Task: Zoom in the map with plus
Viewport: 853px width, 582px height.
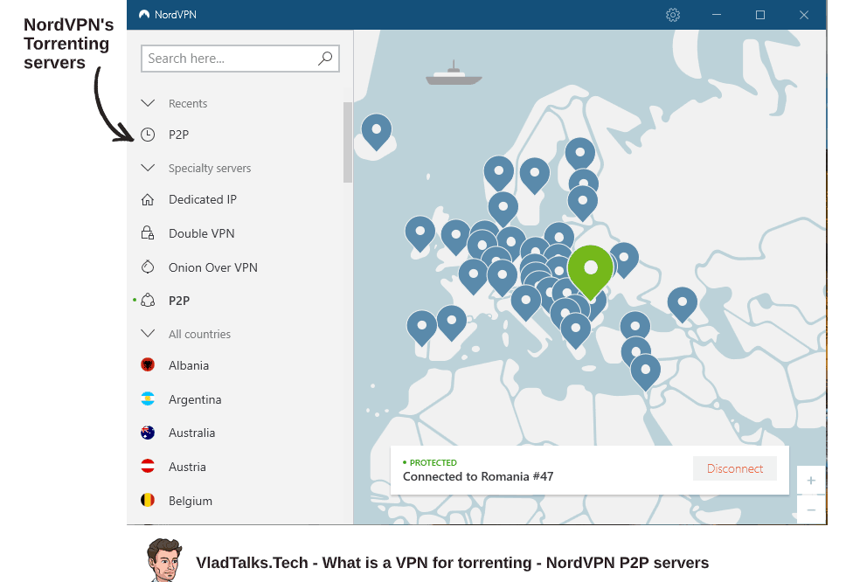Action: (811, 481)
